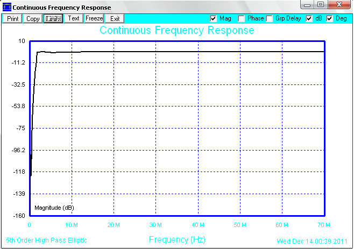Click the '60 M' frequency axis tick
Viewport: 354px width, 249px height.
tap(282, 225)
